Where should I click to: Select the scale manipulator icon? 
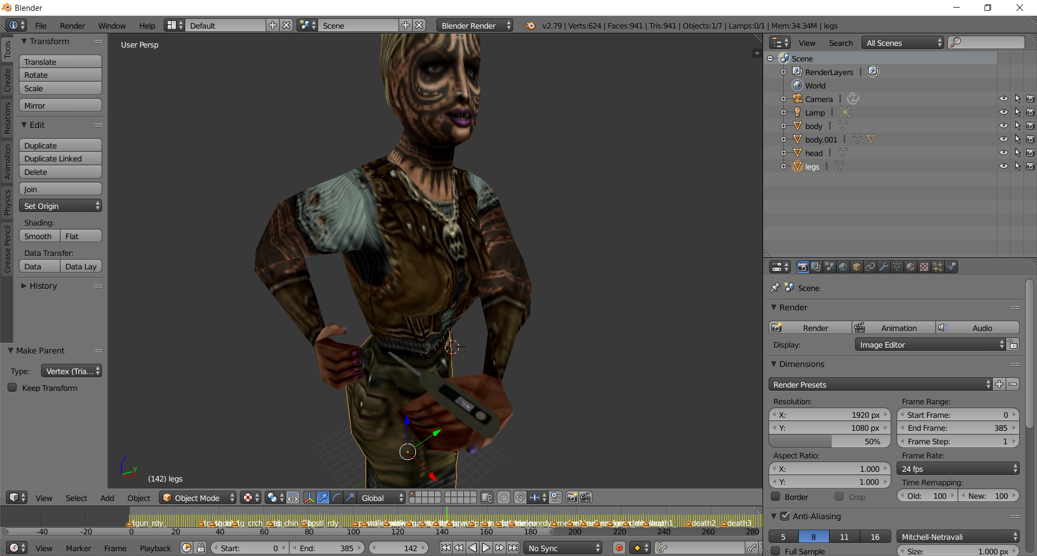(x=350, y=498)
